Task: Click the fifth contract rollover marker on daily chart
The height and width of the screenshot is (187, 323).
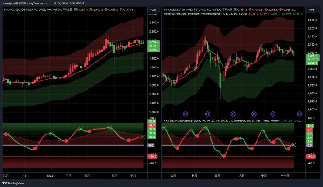Action: [273, 114]
